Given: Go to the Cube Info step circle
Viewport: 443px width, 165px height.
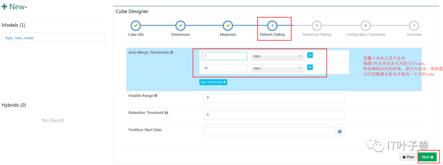Looking at the screenshot, I should 136,26.
